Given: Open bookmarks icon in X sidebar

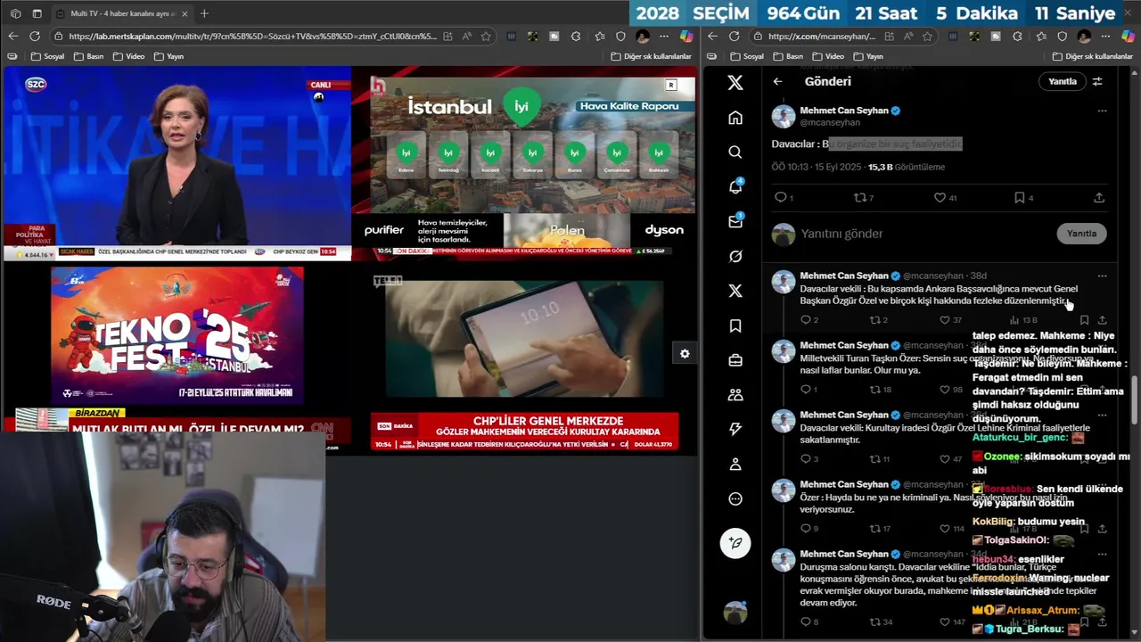Looking at the screenshot, I should [735, 326].
